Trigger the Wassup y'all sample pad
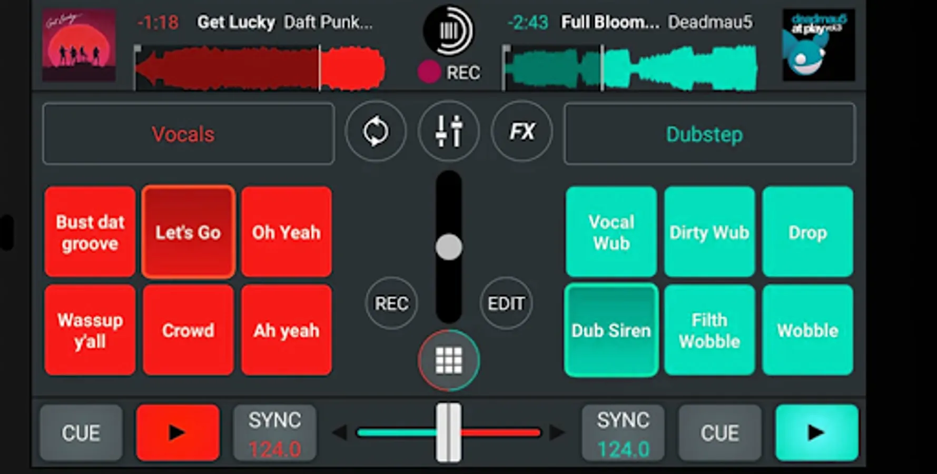 point(90,330)
